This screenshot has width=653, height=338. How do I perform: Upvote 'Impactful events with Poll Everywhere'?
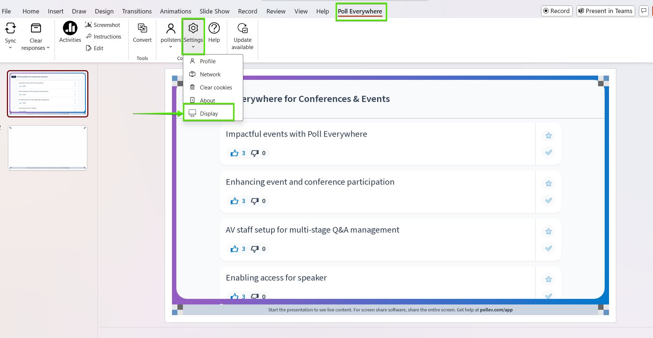(x=235, y=153)
